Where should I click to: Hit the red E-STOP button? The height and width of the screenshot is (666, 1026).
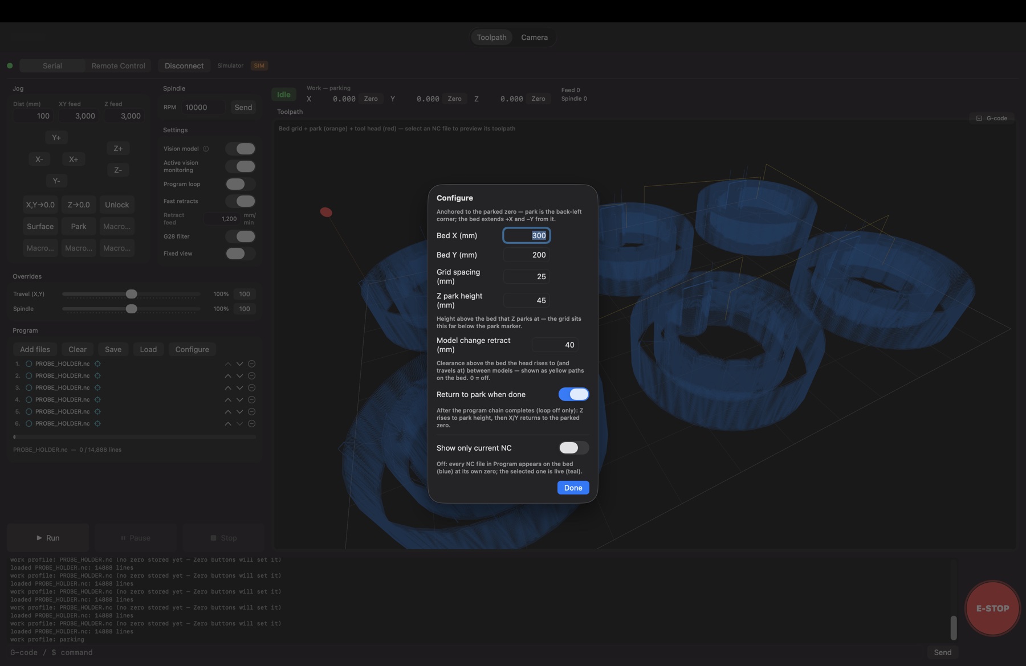point(992,608)
